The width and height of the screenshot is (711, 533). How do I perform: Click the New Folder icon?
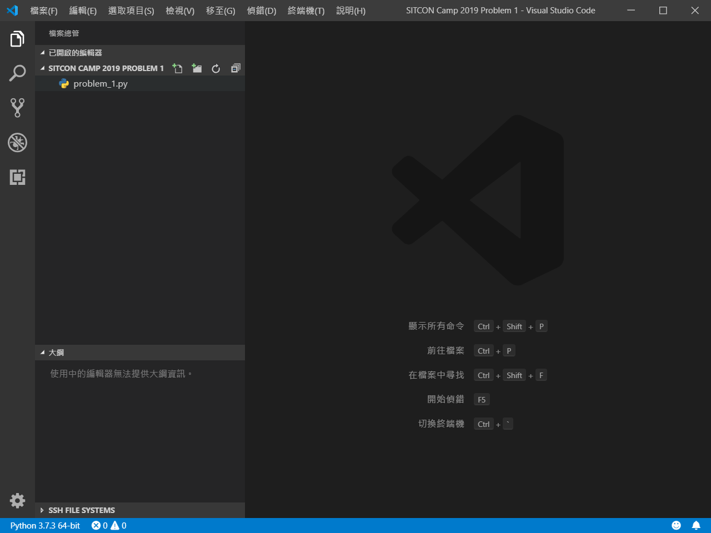point(197,68)
